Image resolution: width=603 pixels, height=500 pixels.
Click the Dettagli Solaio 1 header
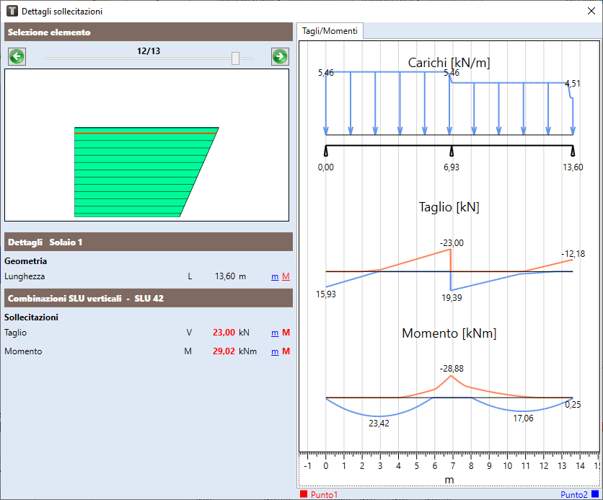pyautogui.click(x=149, y=242)
